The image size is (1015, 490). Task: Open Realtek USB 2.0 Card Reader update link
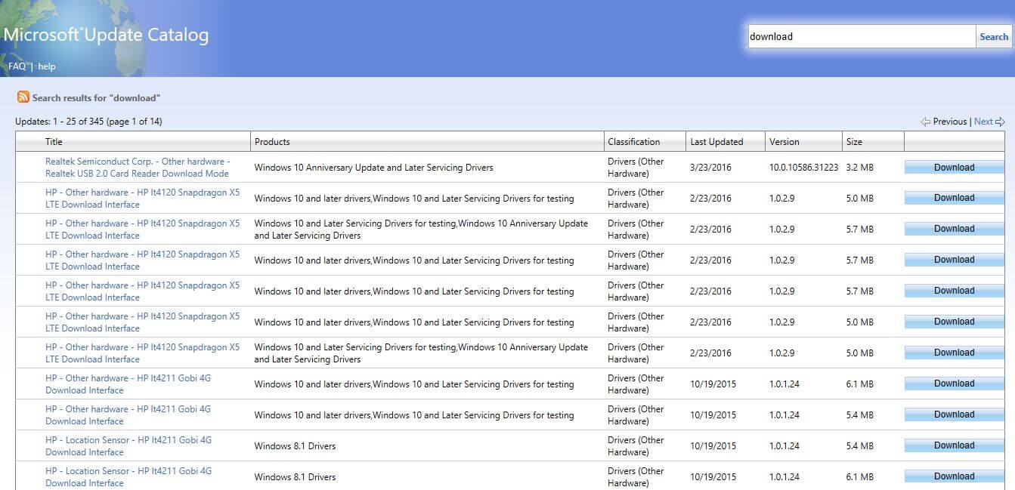click(x=137, y=168)
